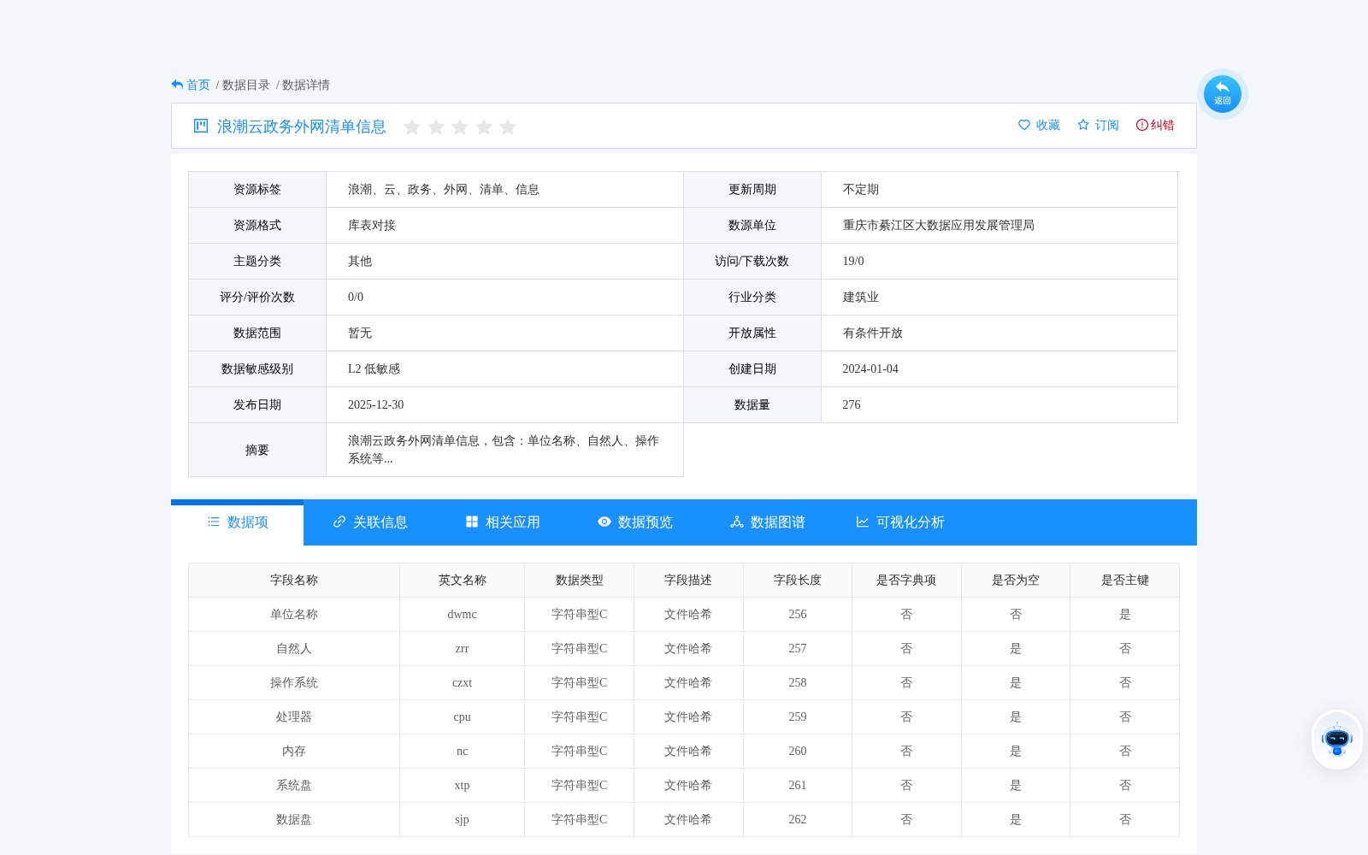1368x855 pixels.
Task: Rate four stars using the fourth star
Action: click(484, 127)
